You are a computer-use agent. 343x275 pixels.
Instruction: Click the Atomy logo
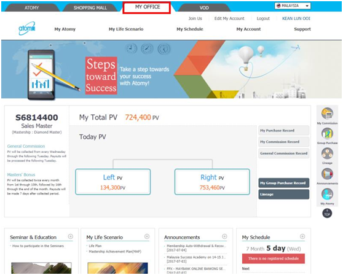pos(26,28)
